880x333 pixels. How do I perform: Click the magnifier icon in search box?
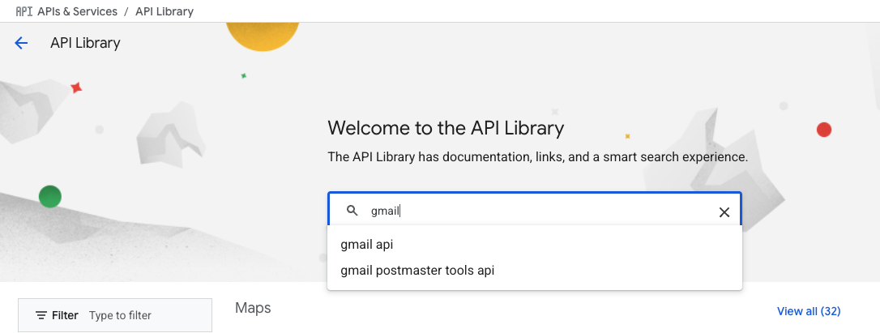tap(352, 211)
